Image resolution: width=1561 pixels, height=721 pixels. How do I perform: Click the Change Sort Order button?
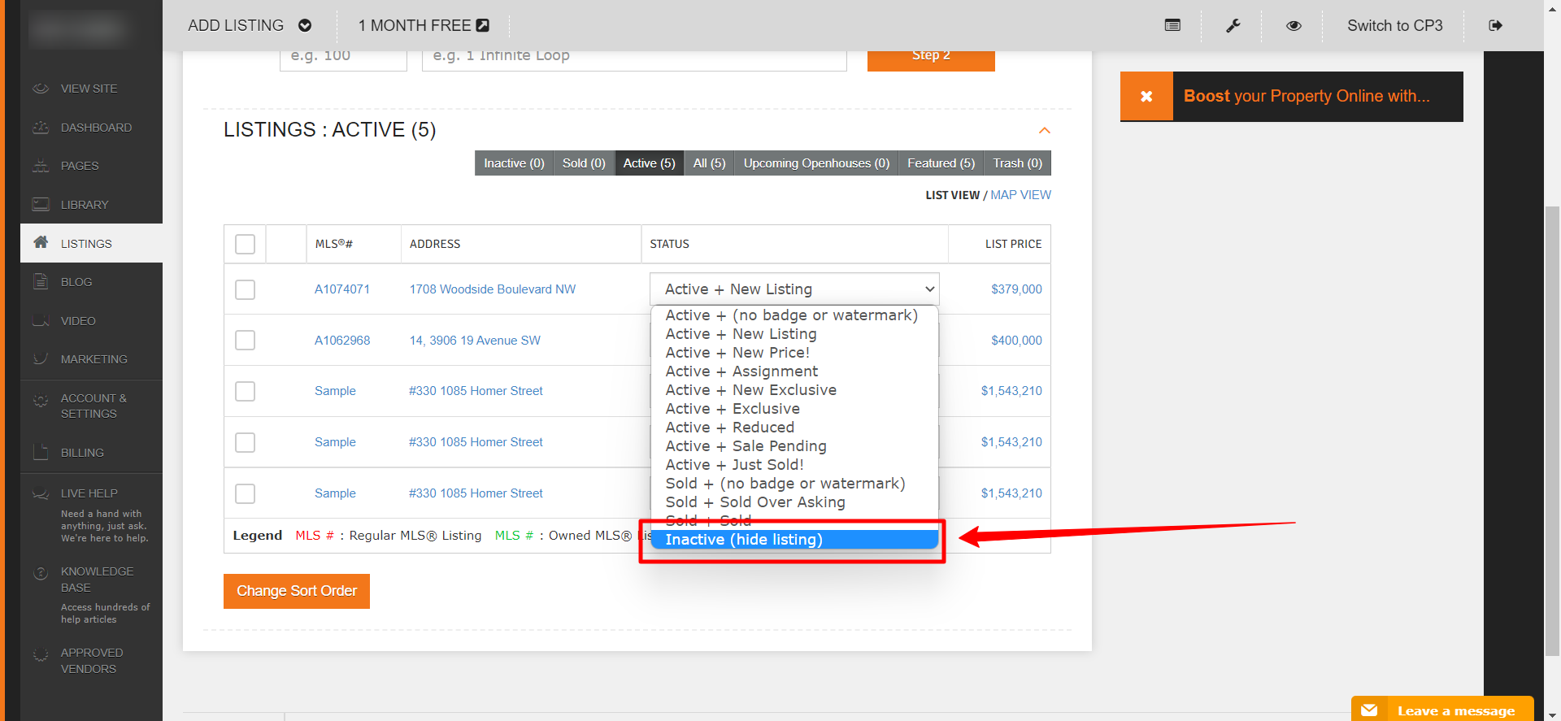(297, 591)
